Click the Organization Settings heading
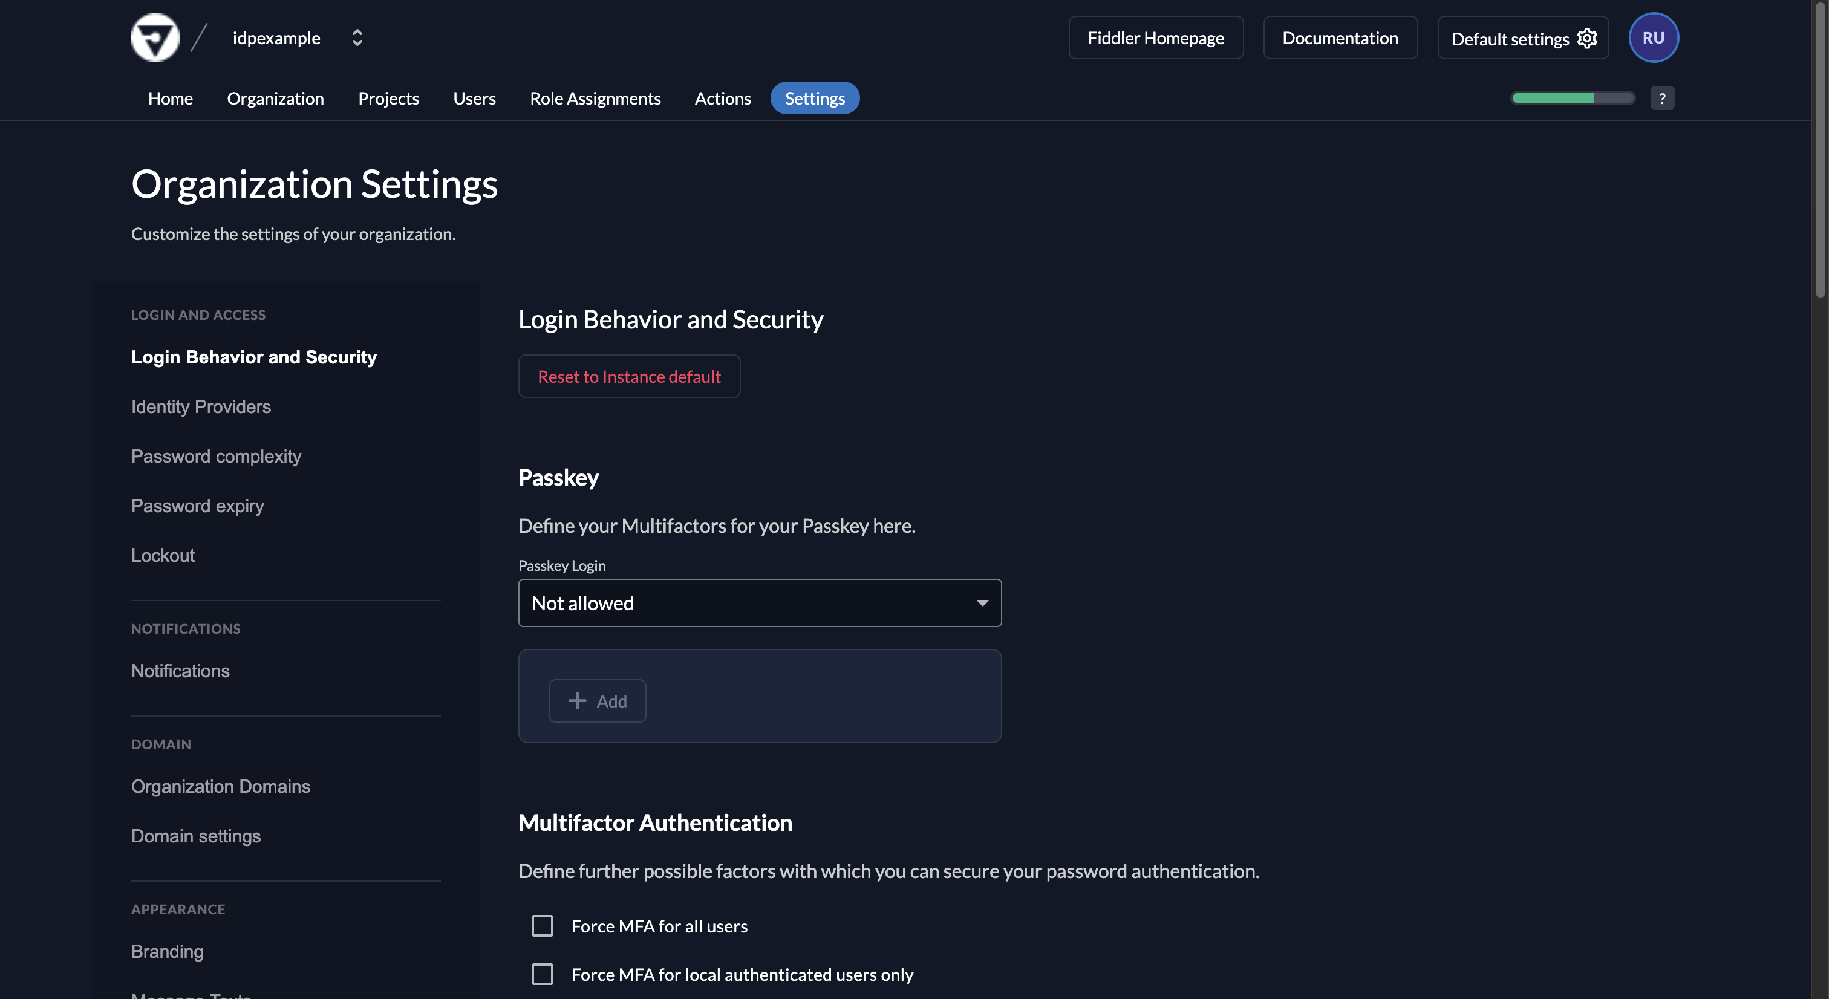 (315, 184)
